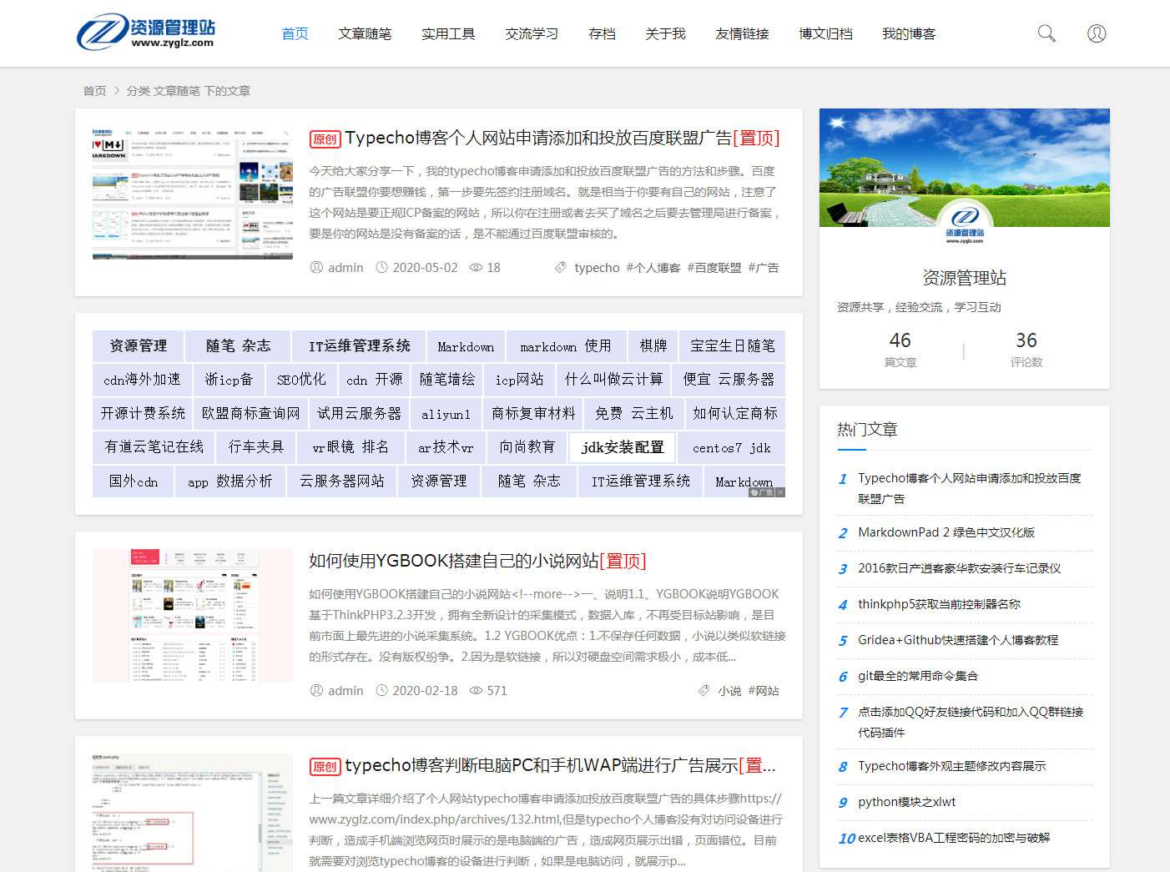
Task: Click the YGBOOK article thumbnail
Action: [192, 615]
